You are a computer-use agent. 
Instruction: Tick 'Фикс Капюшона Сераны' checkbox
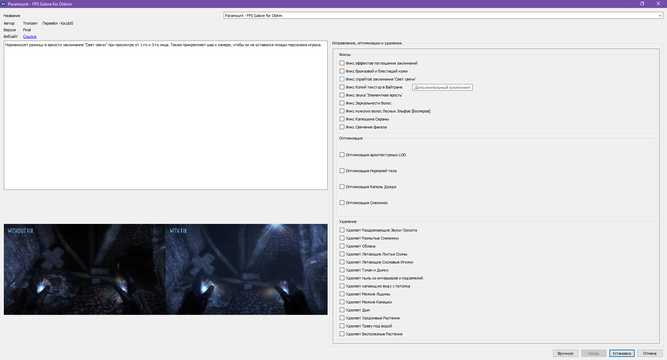click(342, 119)
